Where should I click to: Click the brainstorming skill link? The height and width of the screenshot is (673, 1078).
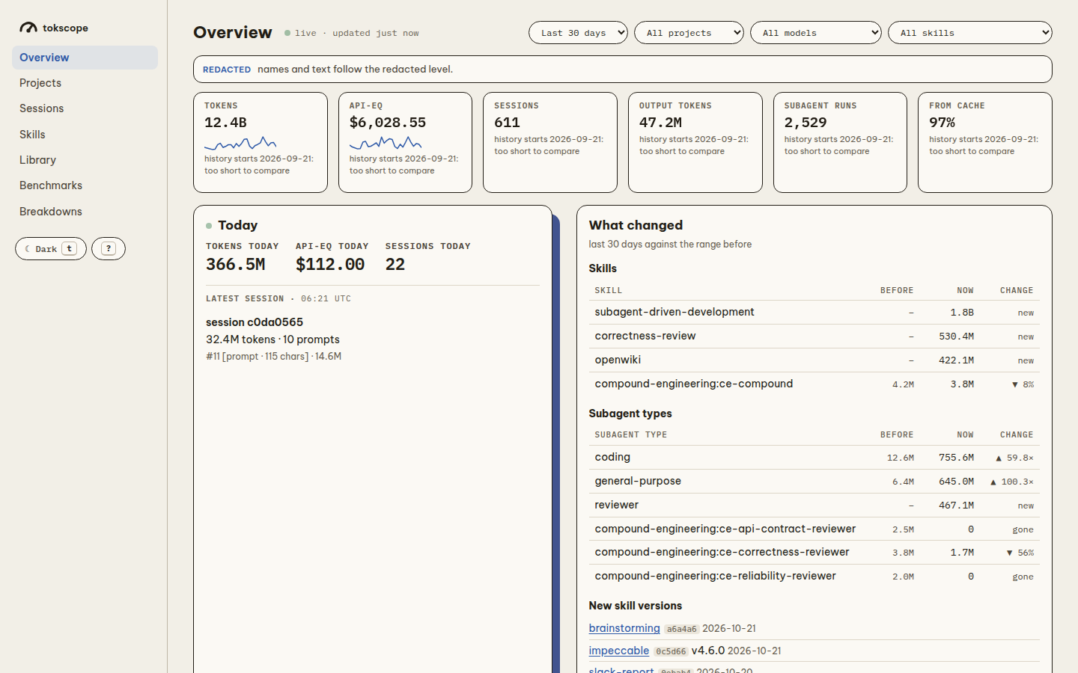pyautogui.click(x=624, y=628)
